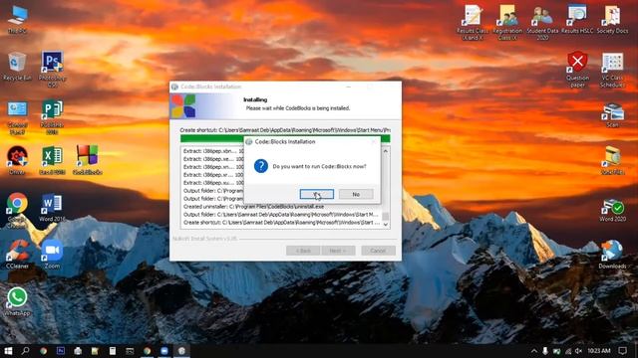Image resolution: width=638 pixels, height=358 pixels.
Task: Click the Cancel button in installer
Action: tap(378, 251)
